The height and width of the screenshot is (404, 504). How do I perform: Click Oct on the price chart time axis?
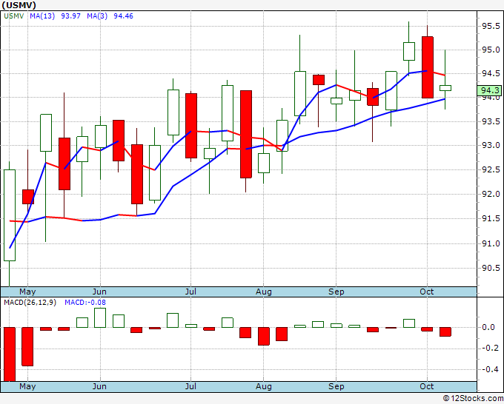[x=426, y=292]
